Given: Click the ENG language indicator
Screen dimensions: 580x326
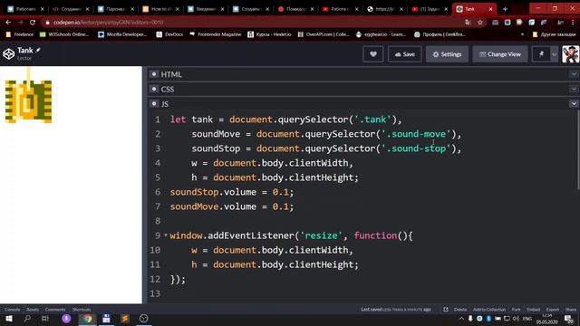Looking at the screenshot, I should click(x=527, y=319).
